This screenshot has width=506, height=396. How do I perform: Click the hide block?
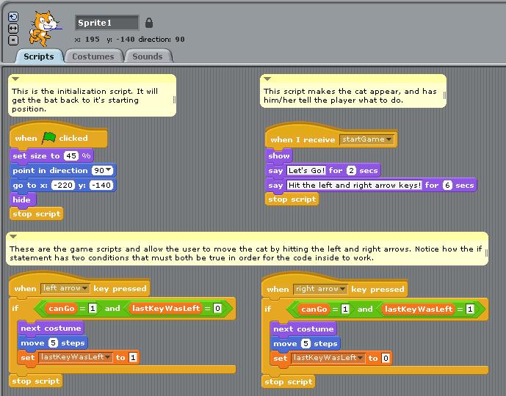point(22,199)
